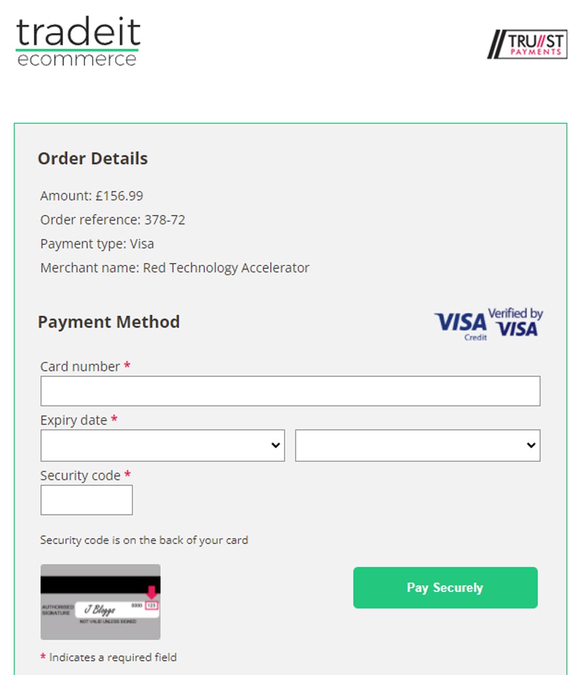The width and height of the screenshot is (583, 675).
Task: Open the expiry month dropdown
Action: 163,445
